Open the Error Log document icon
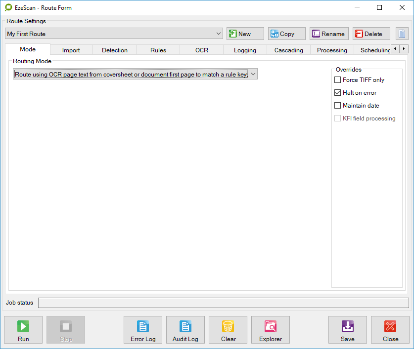414x349 pixels. (x=143, y=326)
